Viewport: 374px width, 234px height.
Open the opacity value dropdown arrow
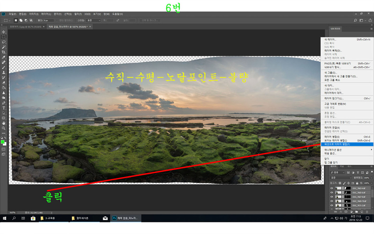tap(372, 178)
